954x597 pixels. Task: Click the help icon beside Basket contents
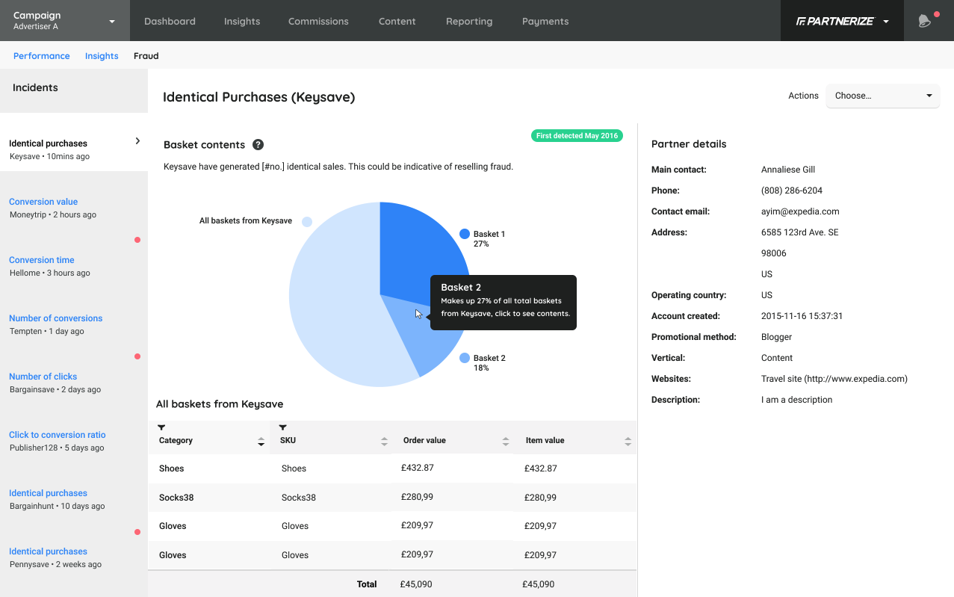click(x=258, y=145)
